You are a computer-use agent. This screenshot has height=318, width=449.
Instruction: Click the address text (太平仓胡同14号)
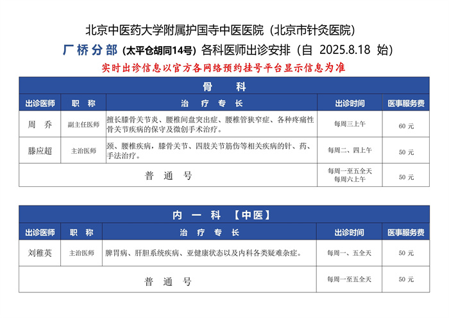click(159, 51)
